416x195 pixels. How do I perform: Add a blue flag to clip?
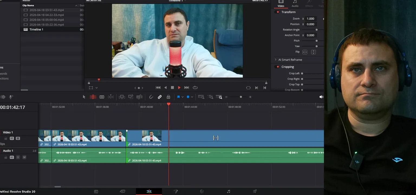(x=178, y=97)
